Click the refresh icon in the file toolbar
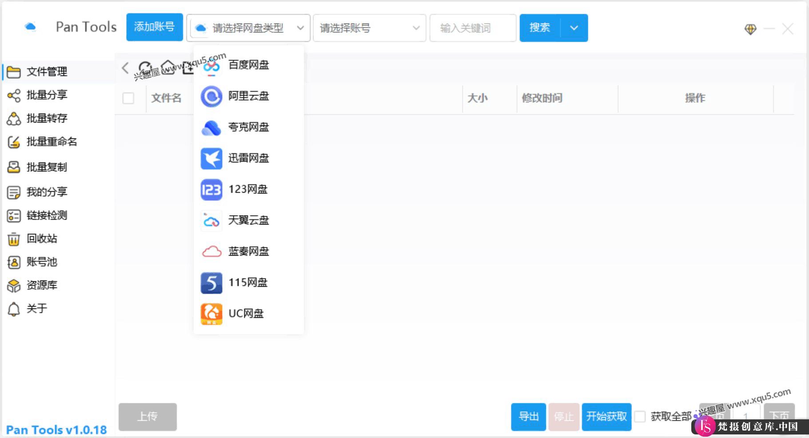This screenshot has width=809, height=438. point(145,68)
